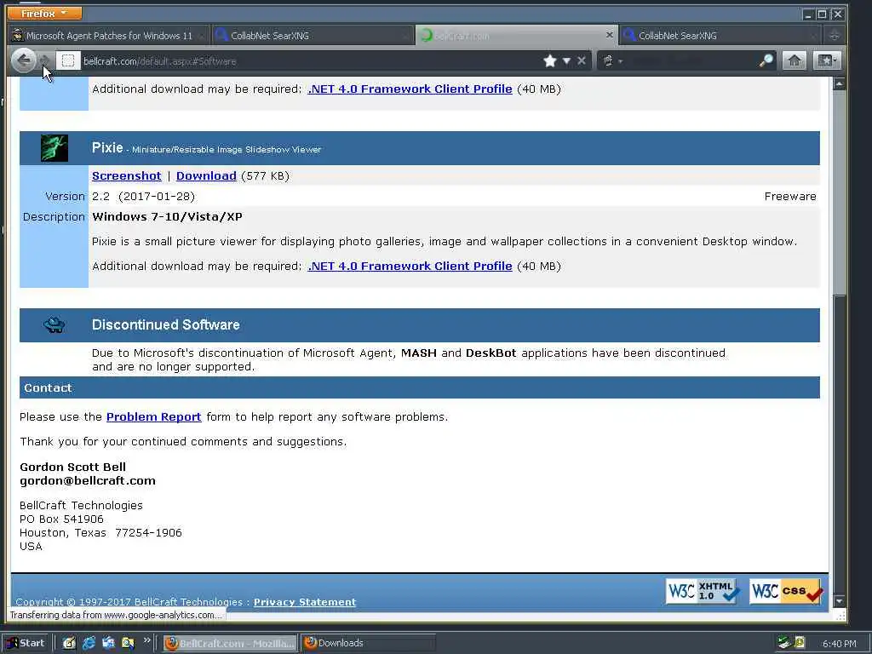Screen dimensions: 872x654
Task: Select BellCraft.com Mozilla taskbar button
Action: 230,643
